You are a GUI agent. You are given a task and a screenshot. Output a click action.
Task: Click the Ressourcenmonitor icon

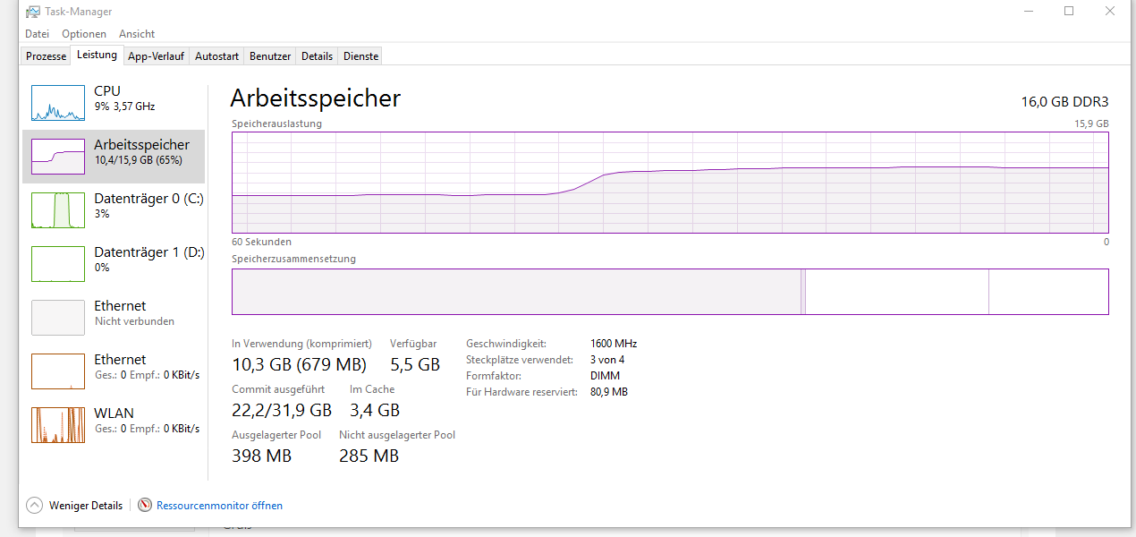coord(145,506)
